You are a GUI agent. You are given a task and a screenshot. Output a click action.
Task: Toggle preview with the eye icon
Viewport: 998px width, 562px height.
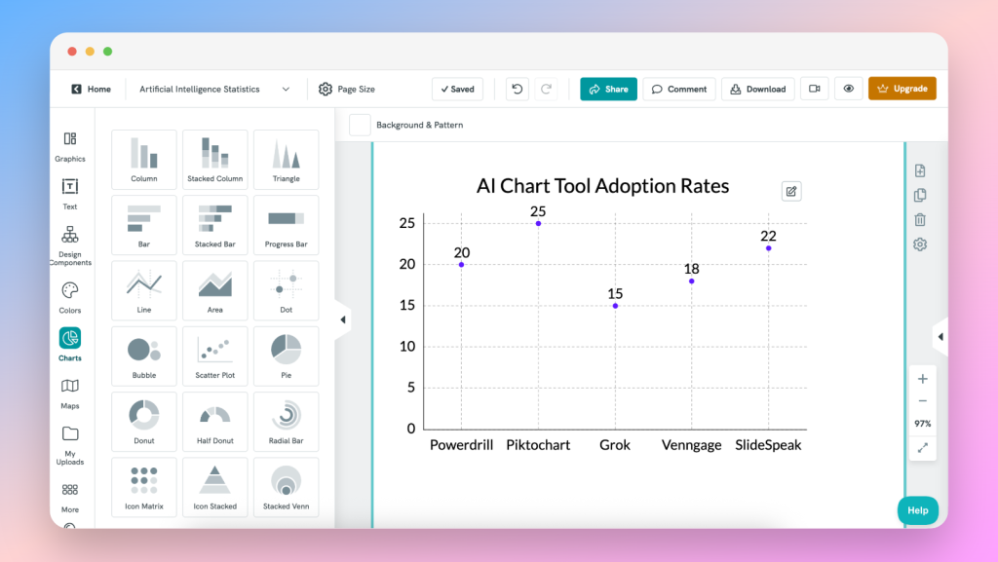pos(849,89)
